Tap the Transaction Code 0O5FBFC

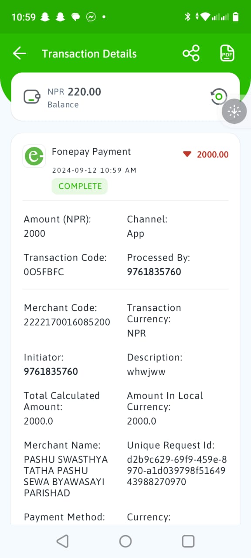44,272
